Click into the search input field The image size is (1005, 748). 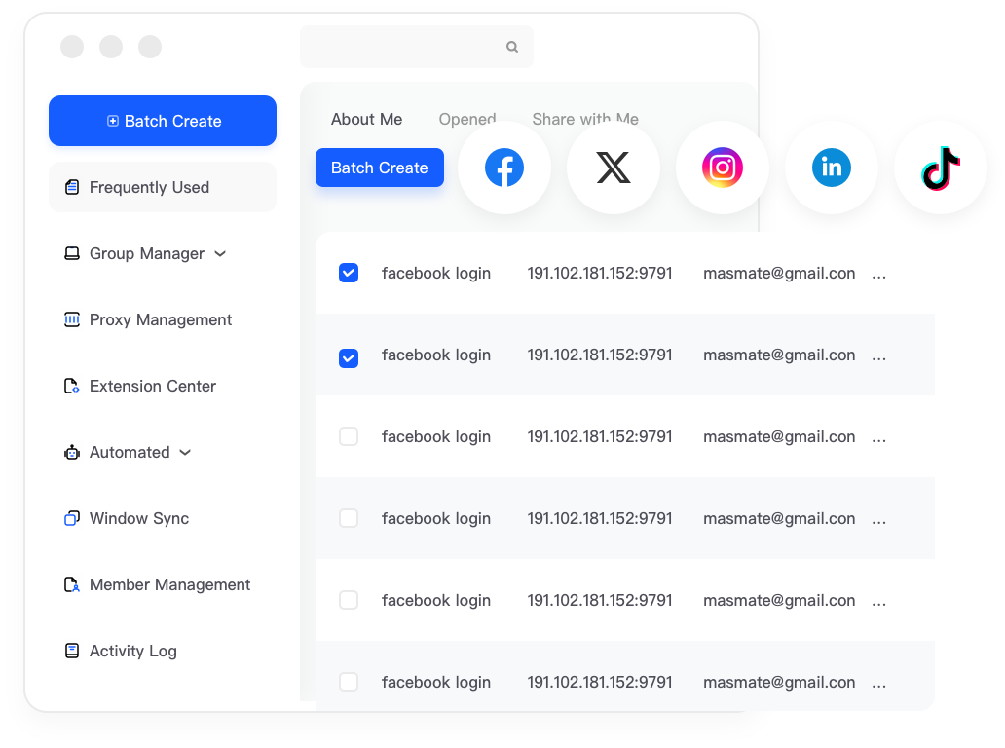pyautogui.click(x=404, y=47)
